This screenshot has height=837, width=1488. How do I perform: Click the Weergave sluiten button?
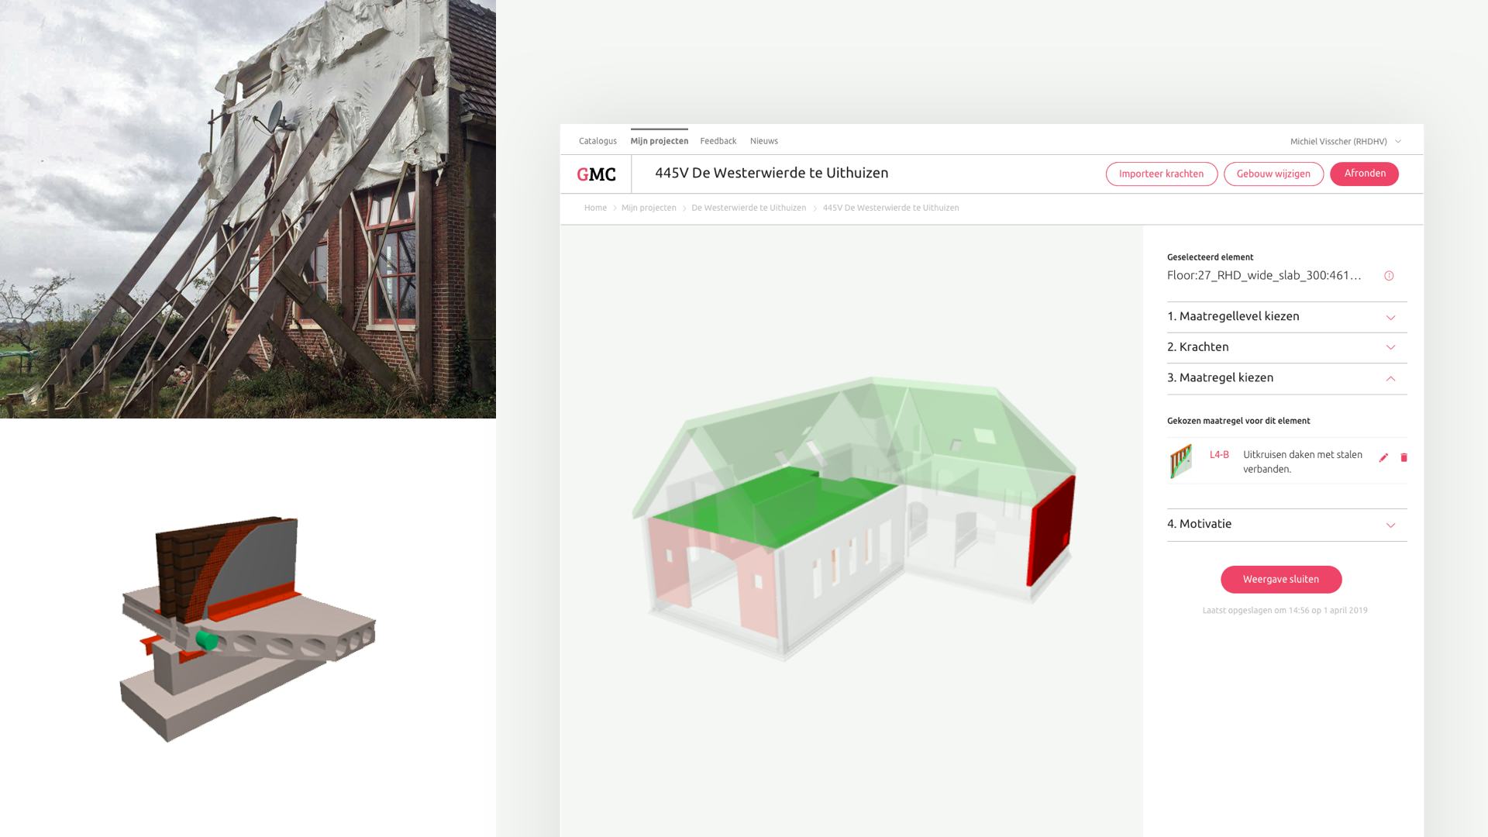point(1280,580)
